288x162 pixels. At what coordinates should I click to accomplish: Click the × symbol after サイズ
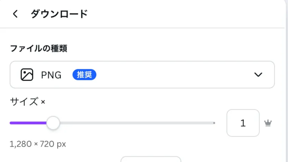click(43, 102)
